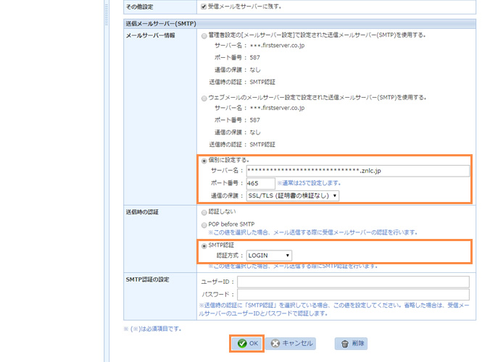Click the メールサーバー情報 row label
490x362 pixels.
click(x=150, y=35)
